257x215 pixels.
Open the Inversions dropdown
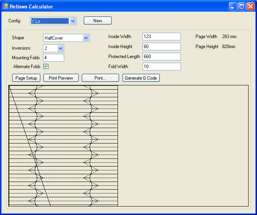(x=60, y=48)
